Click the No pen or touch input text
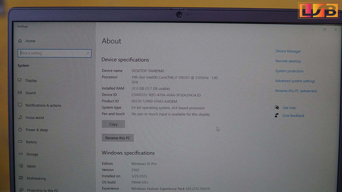The height and width of the screenshot is (192, 342). click(x=170, y=114)
